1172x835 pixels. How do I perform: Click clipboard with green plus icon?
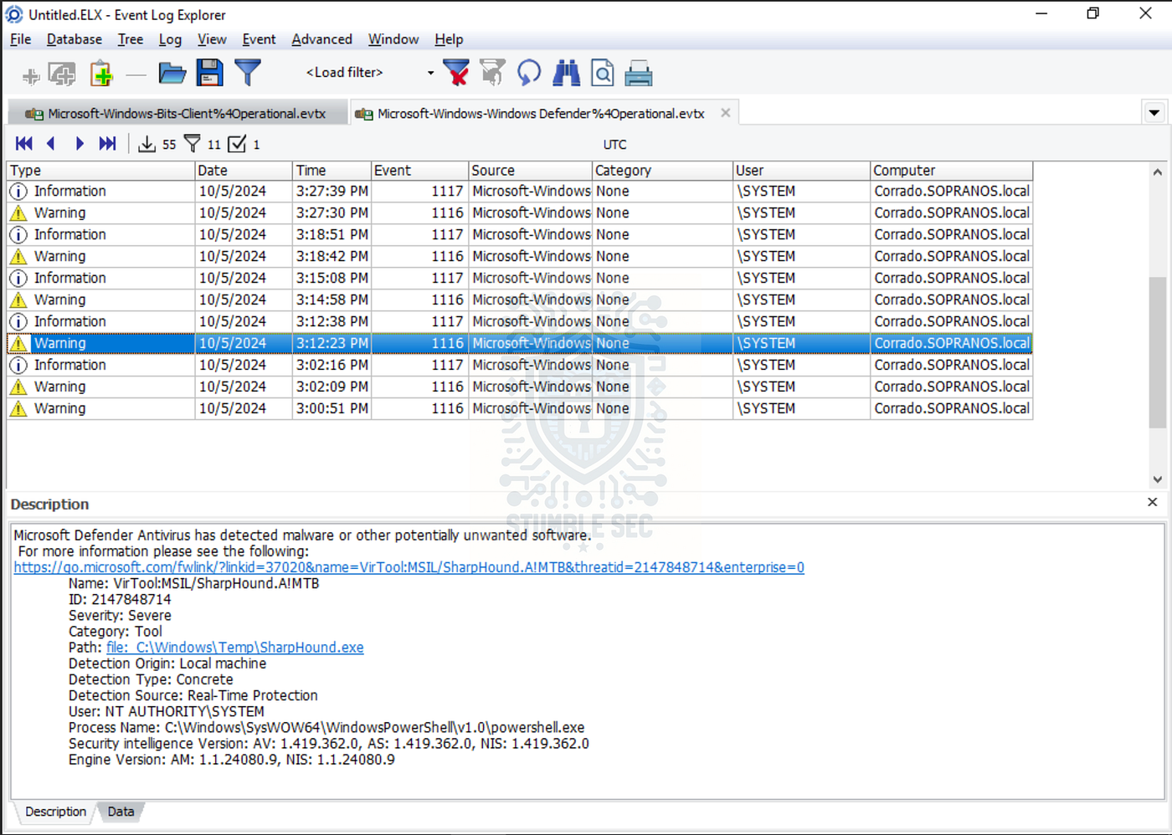[101, 74]
